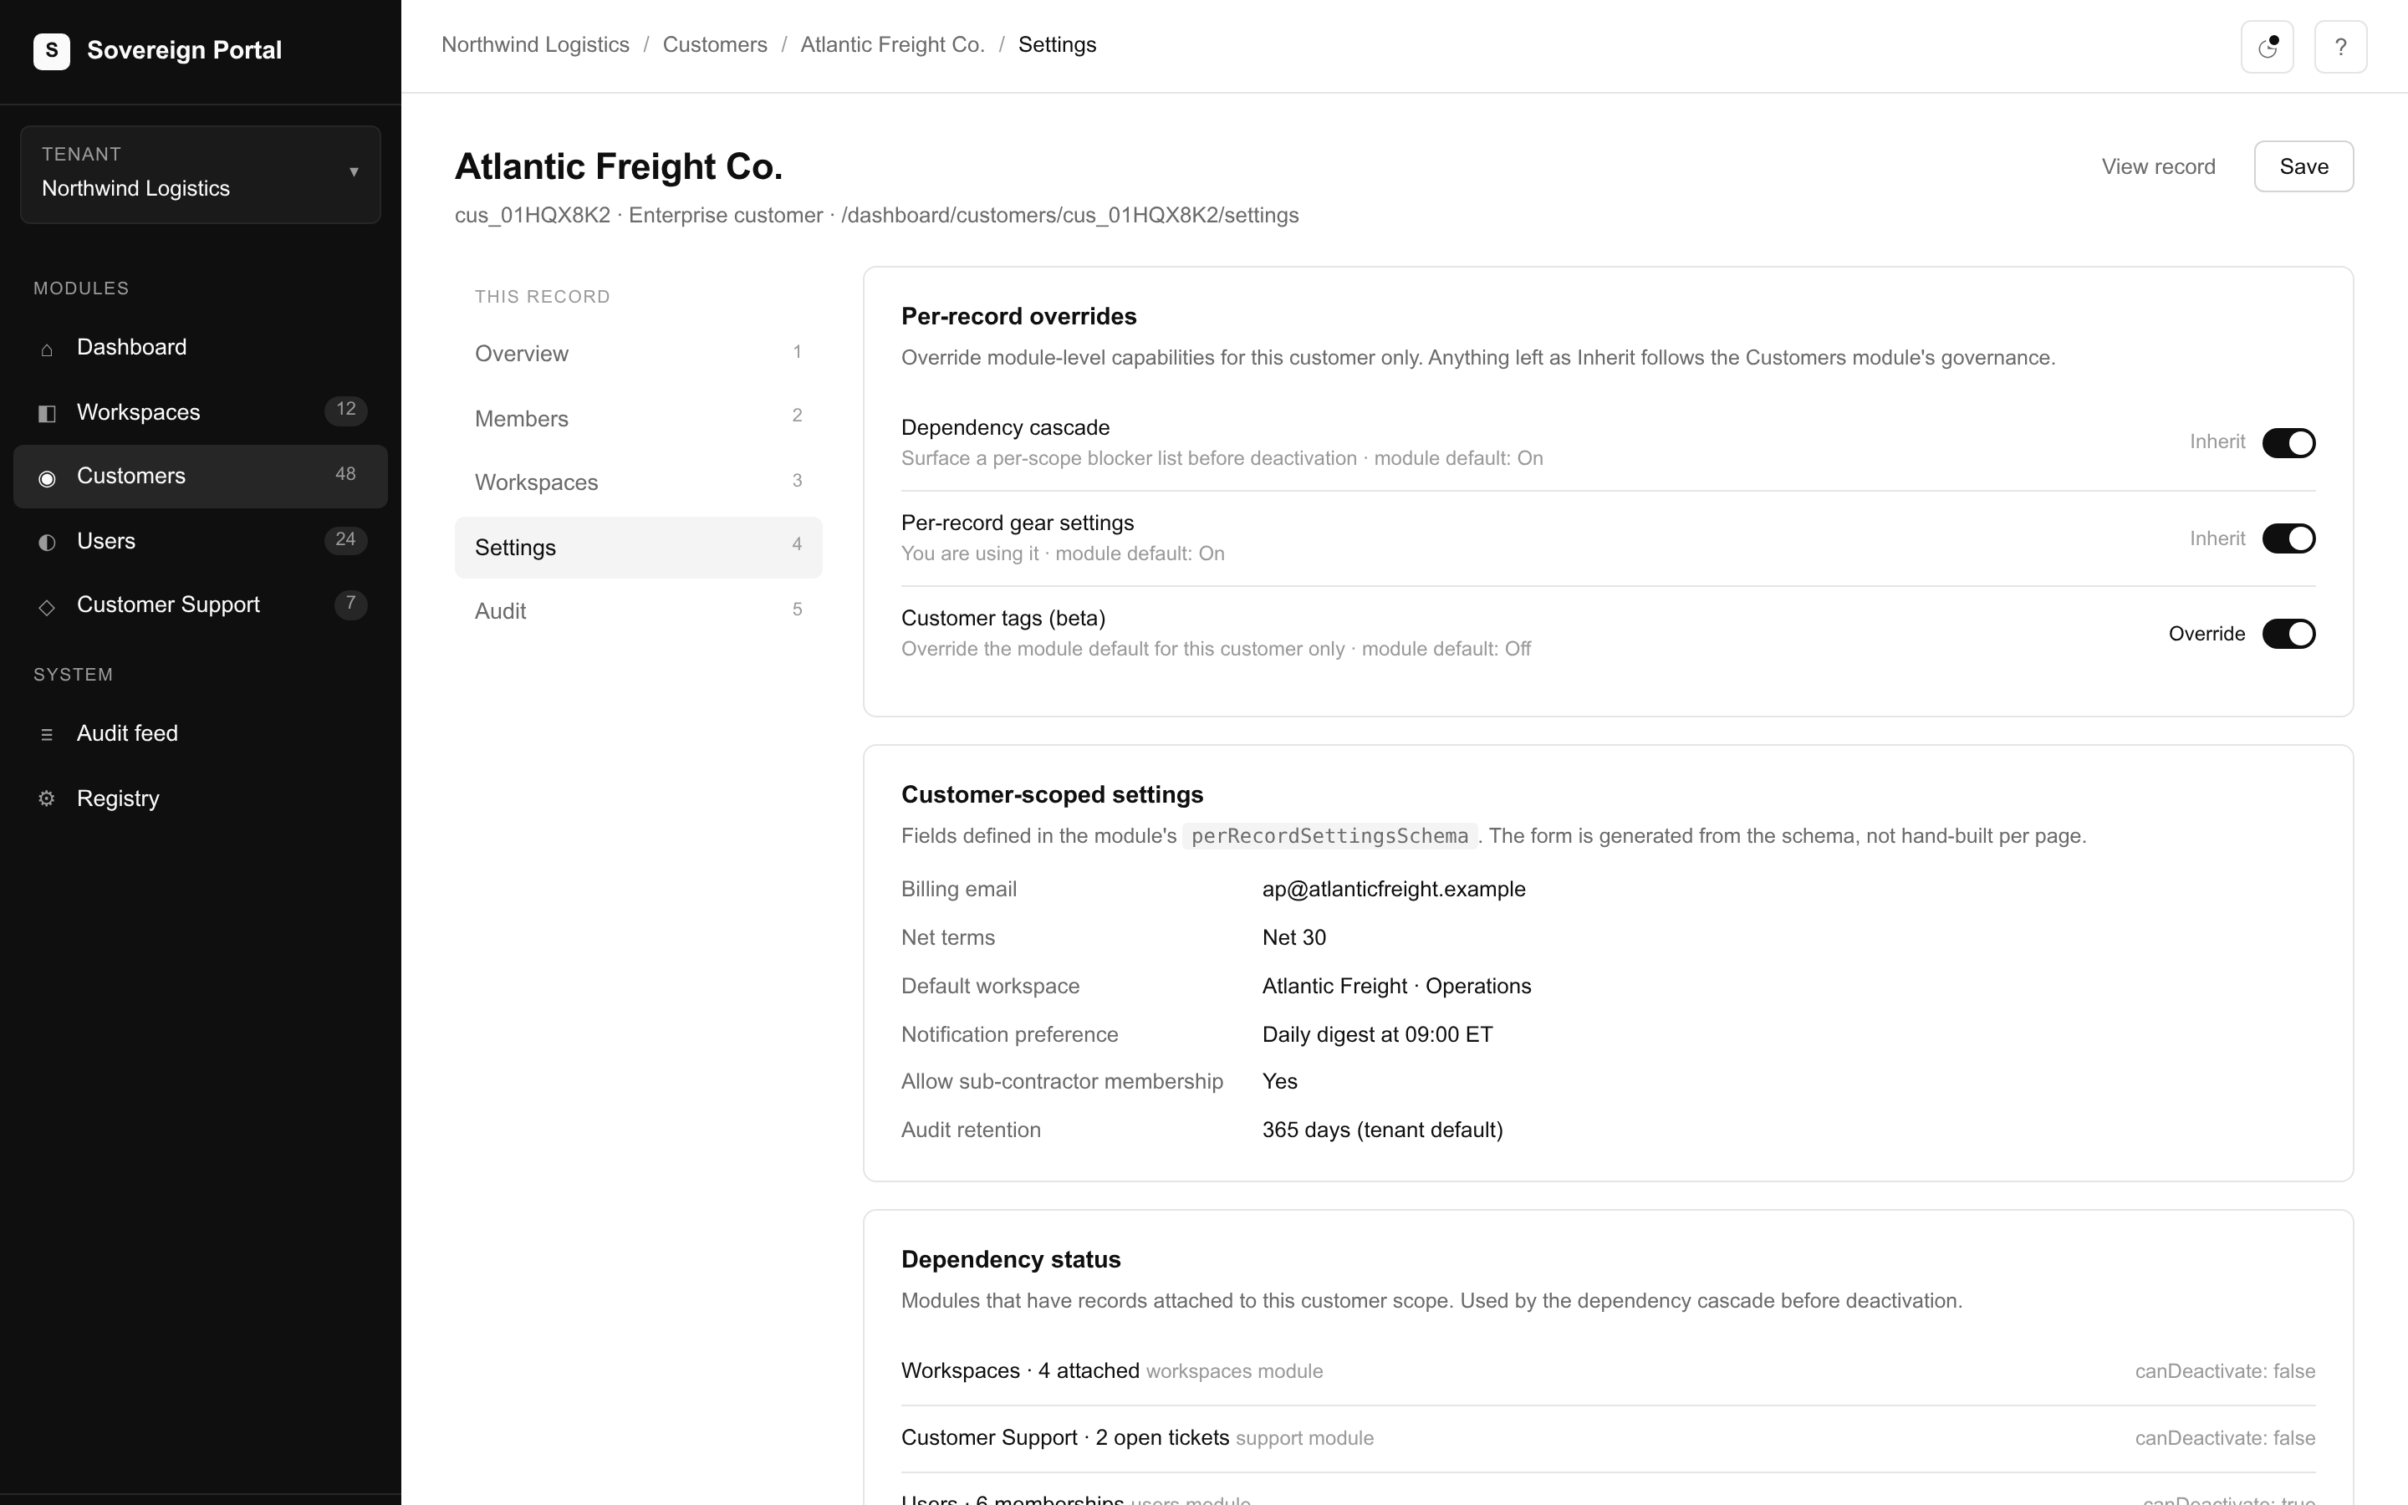The image size is (2408, 1505).
Task: Click Inherit label beside Dependency cascade
Action: coord(2217,442)
